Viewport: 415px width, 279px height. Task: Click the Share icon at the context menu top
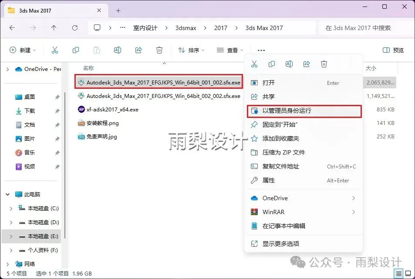pos(307,64)
